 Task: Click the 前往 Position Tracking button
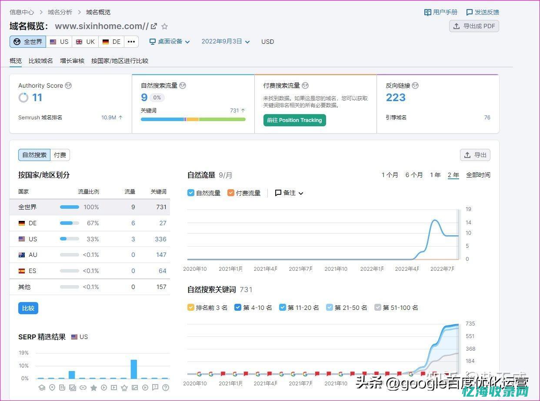(x=294, y=120)
